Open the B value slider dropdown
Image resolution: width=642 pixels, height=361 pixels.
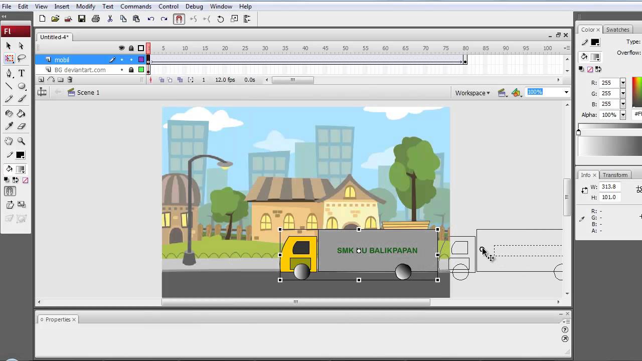(623, 104)
